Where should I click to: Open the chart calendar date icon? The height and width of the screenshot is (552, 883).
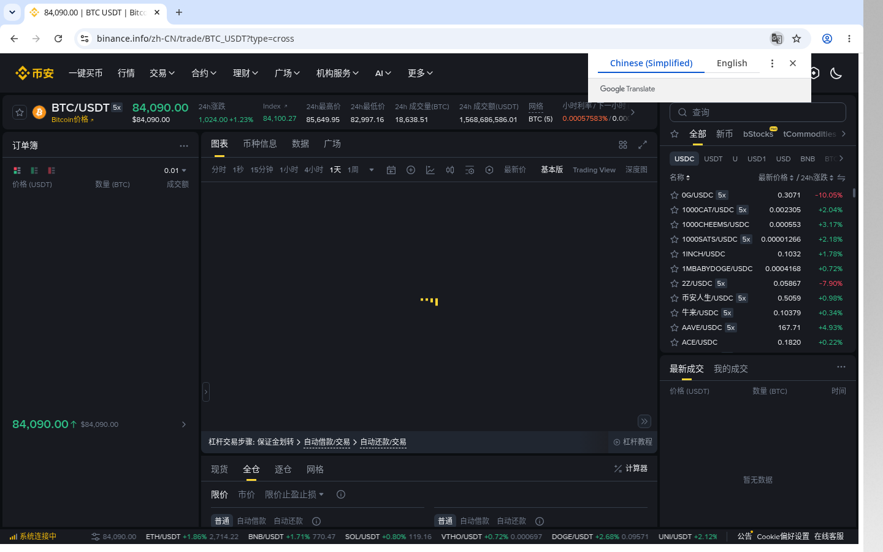click(391, 170)
